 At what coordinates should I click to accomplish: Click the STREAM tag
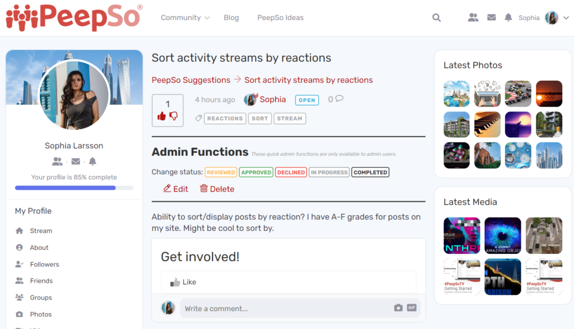290,119
